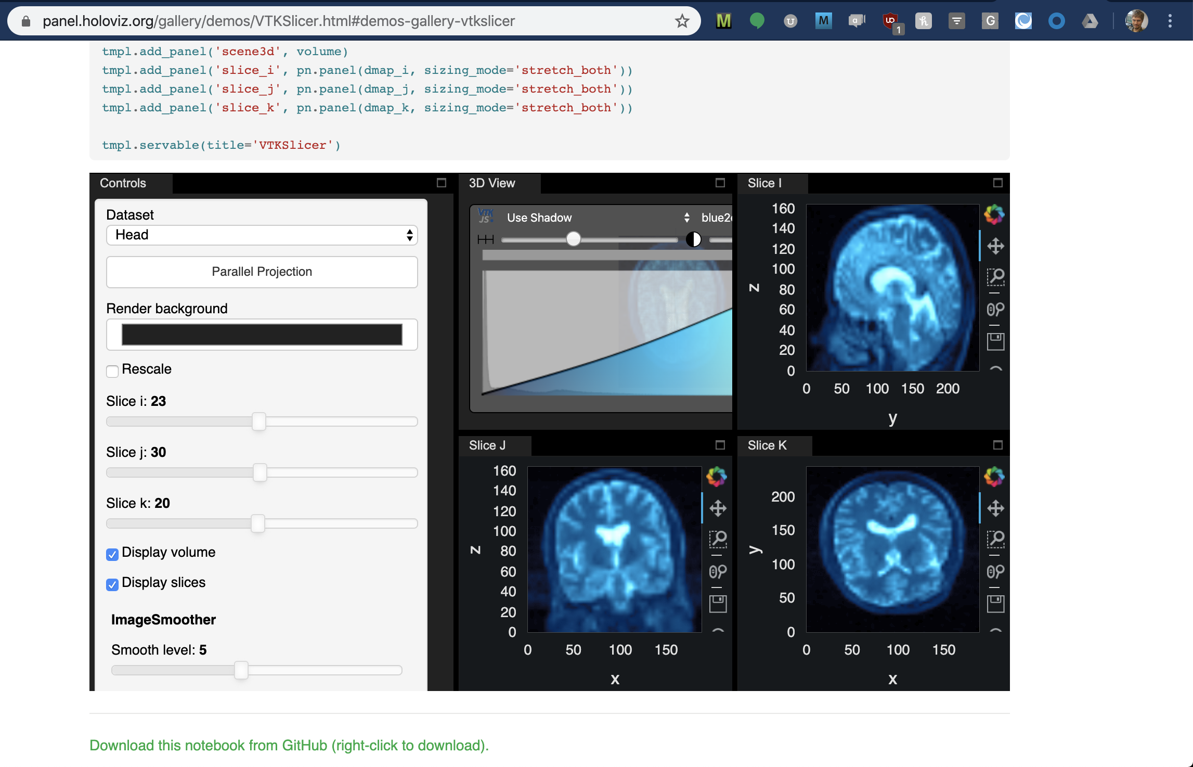Adjust the Slice i slider handle
The image size is (1193, 767).
click(260, 421)
